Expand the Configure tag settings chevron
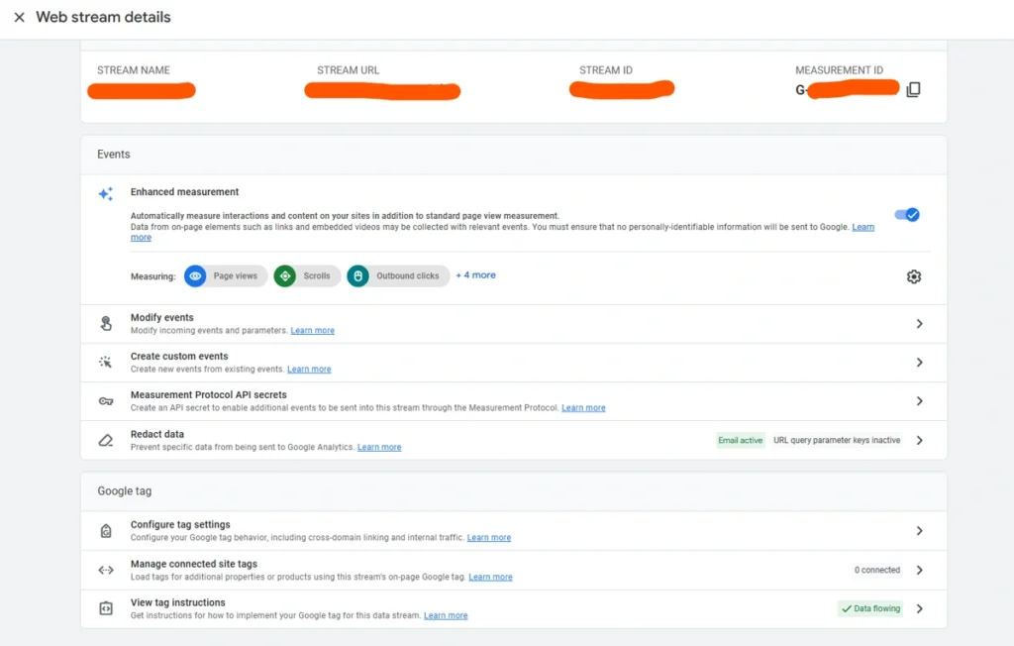The height and width of the screenshot is (646, 1014). click(919, 531)
